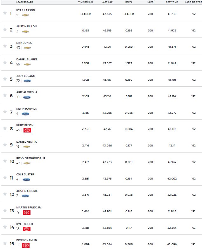The width and height of the screenshot is (202, 251).
Task: Select Daniel Hemric's row position number 9
Action: (11, 145)
